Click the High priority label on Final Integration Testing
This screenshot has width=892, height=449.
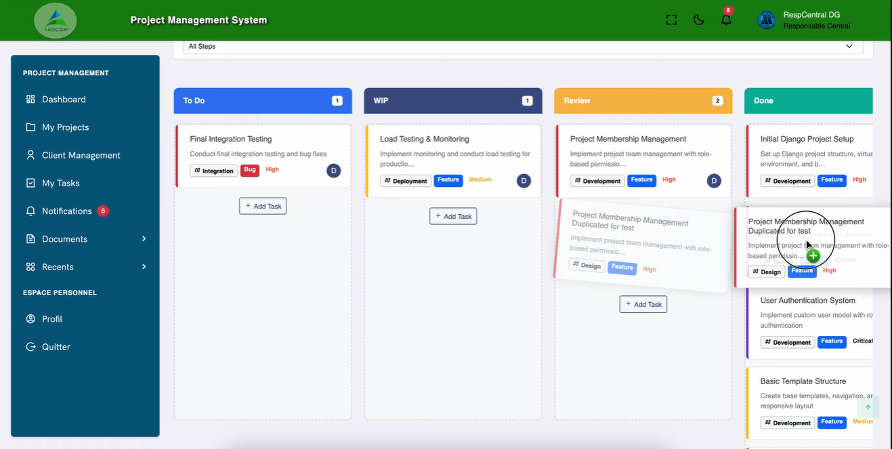pyautogui.click(x=272, y=170)
